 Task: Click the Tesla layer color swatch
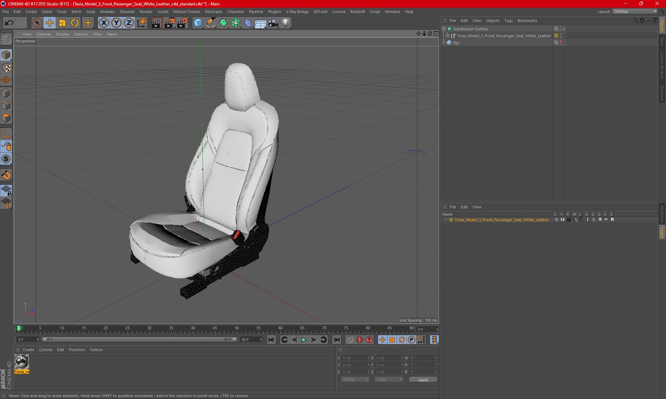pyautogui.click(x=451, y=219)
